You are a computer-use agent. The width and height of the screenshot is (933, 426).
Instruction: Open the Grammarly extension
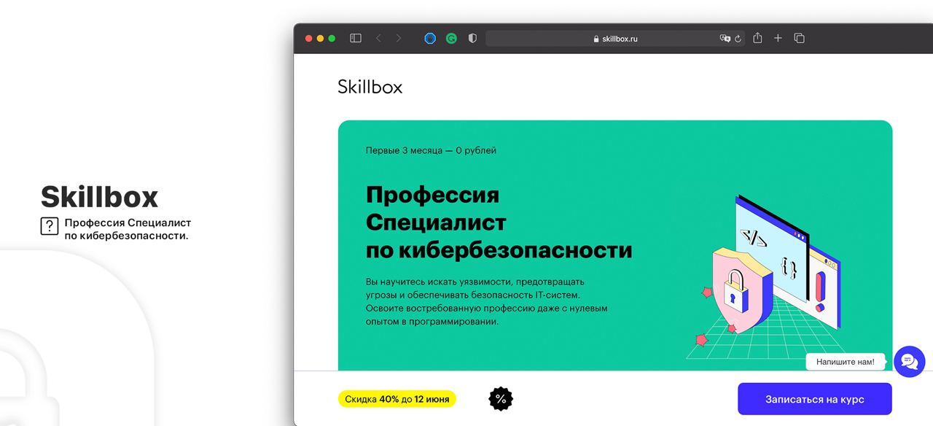[451, 39]
